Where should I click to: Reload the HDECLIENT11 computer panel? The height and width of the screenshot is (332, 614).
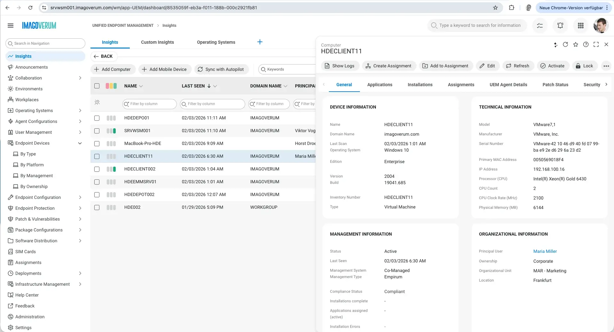[565, 45]
